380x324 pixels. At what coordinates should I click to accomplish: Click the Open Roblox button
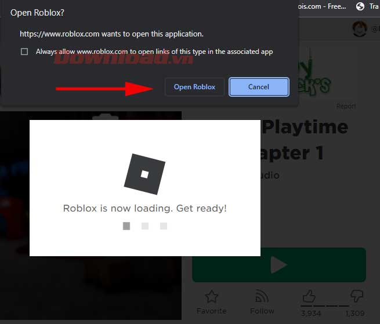(194, 87)
